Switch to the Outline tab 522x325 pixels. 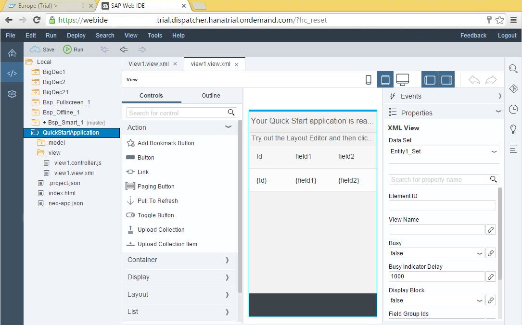pyautogui.click(x=211, y=96)
